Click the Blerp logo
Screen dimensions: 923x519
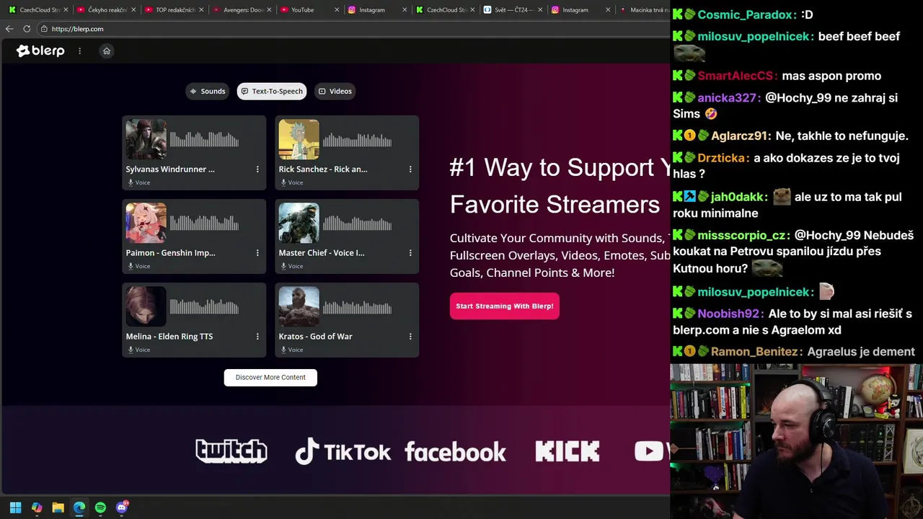pyautogui.click(x=40, y=51)
